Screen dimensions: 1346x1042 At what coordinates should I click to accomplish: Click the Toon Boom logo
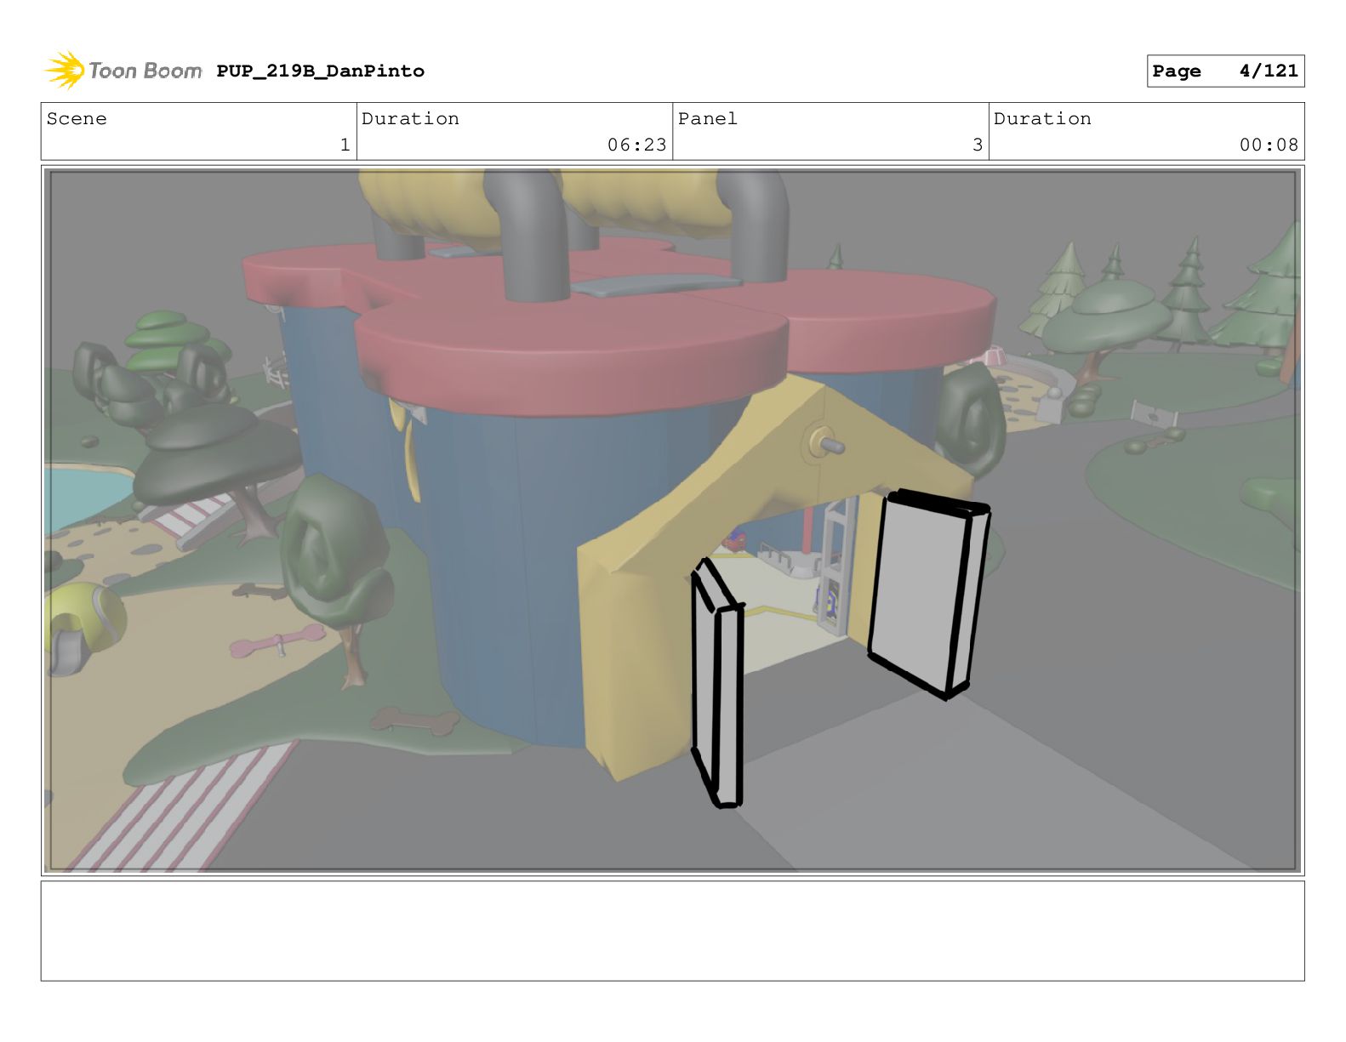click(x=123, y=71)
